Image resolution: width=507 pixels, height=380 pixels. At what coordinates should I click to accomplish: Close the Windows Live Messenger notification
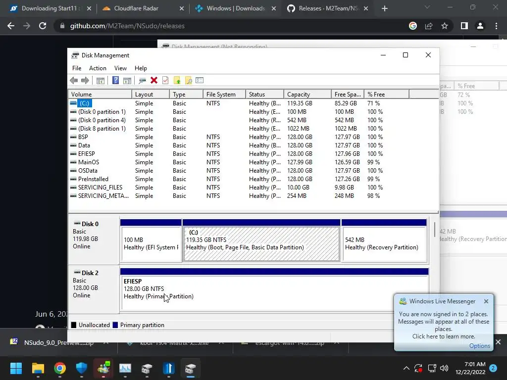click(x=486, y=301)
